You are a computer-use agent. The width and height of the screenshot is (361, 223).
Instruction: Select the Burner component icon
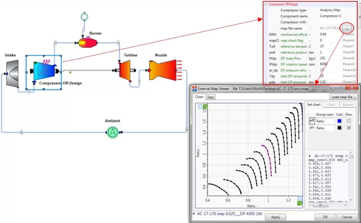(x=87, y=43)
